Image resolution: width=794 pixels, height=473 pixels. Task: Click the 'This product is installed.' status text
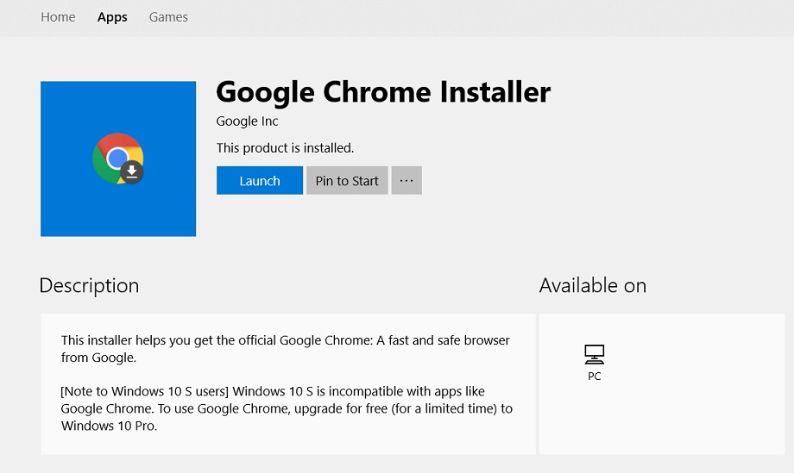(285, 148)
